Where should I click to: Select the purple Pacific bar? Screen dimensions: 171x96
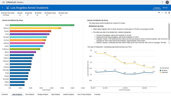pos(30,34)
